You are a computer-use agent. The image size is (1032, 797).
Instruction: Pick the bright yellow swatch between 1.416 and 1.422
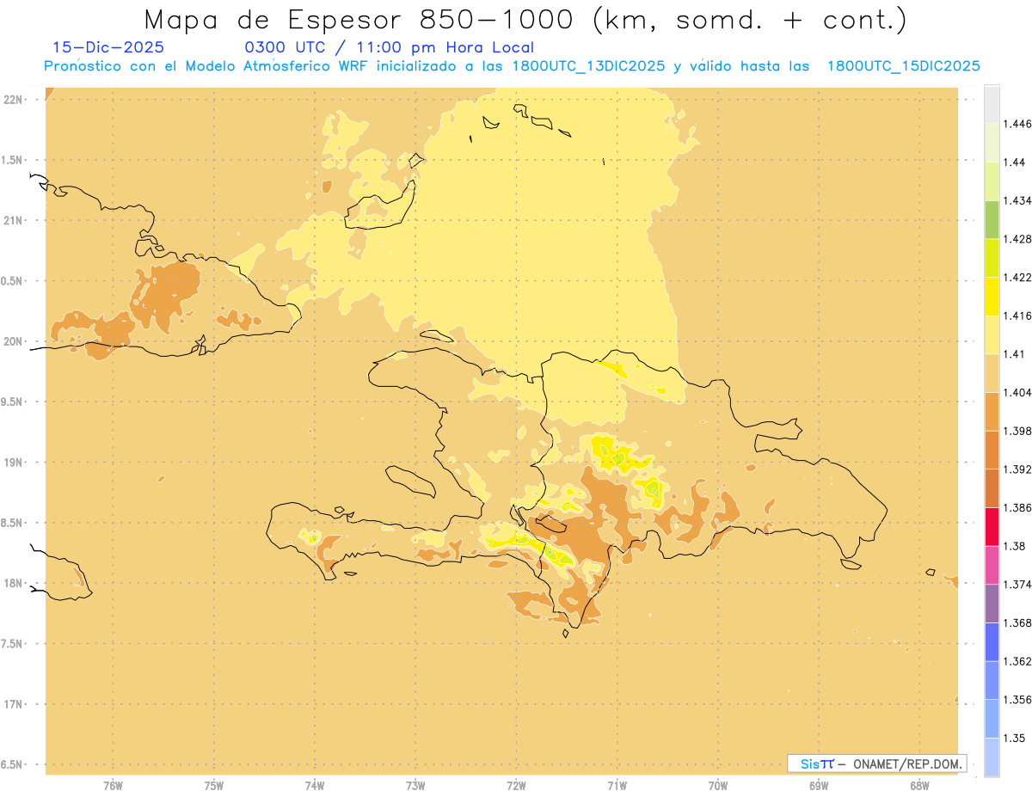pyautogui.click(x=992, y=296)
